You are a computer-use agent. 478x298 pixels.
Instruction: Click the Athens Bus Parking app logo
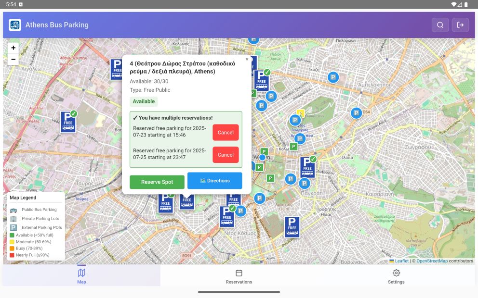tap(14, 25)
